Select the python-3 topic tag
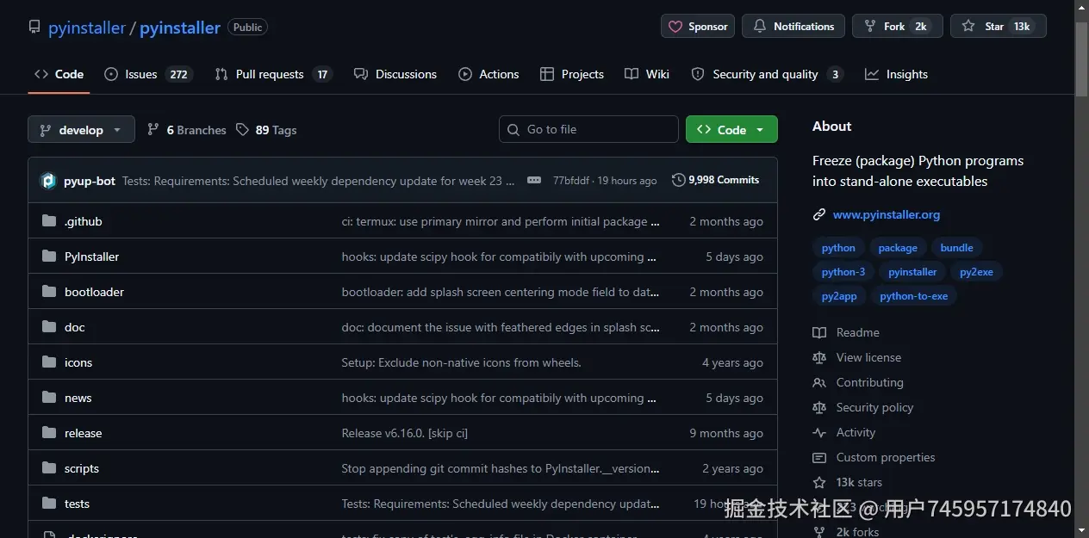1089x538 pixels. [843, 272]
